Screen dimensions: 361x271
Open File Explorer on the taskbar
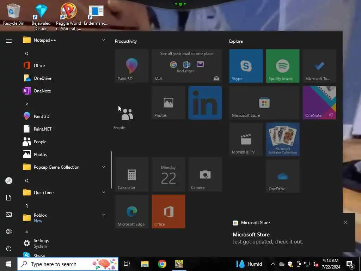coord(145,264)
